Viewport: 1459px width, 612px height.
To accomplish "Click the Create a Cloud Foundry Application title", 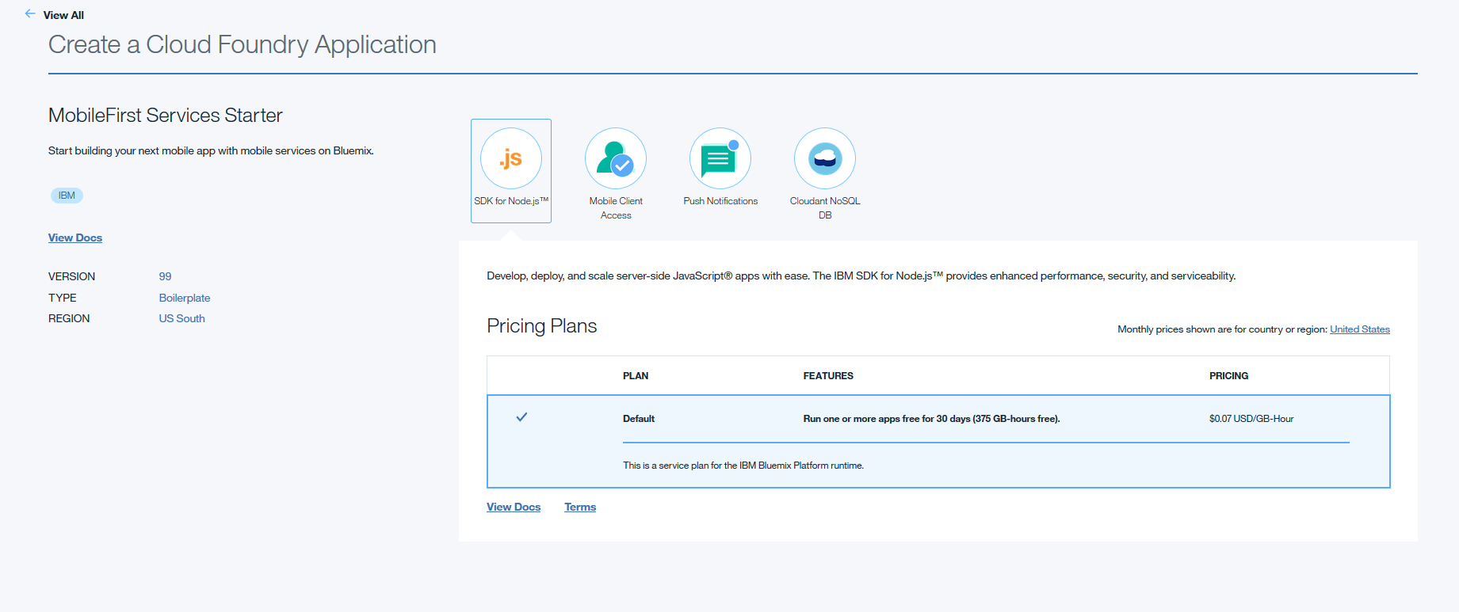I will (243, 45).
